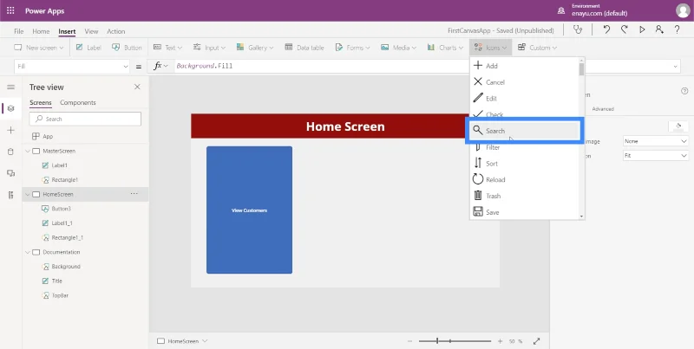Open the Media icon in left sidebar
The height and width of the screenshot is (349, 694).
[10, 173]
